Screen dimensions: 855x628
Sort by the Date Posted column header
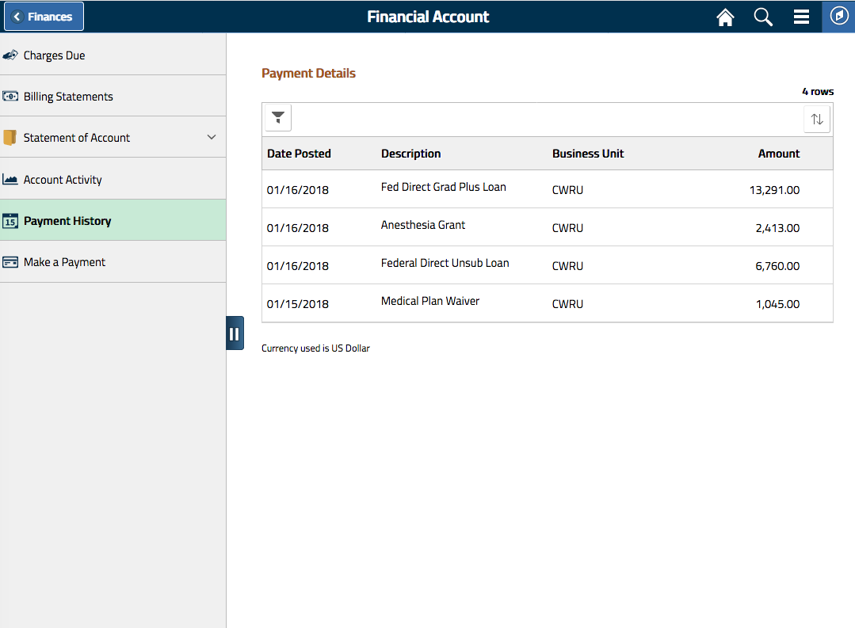tap(299, 154)
